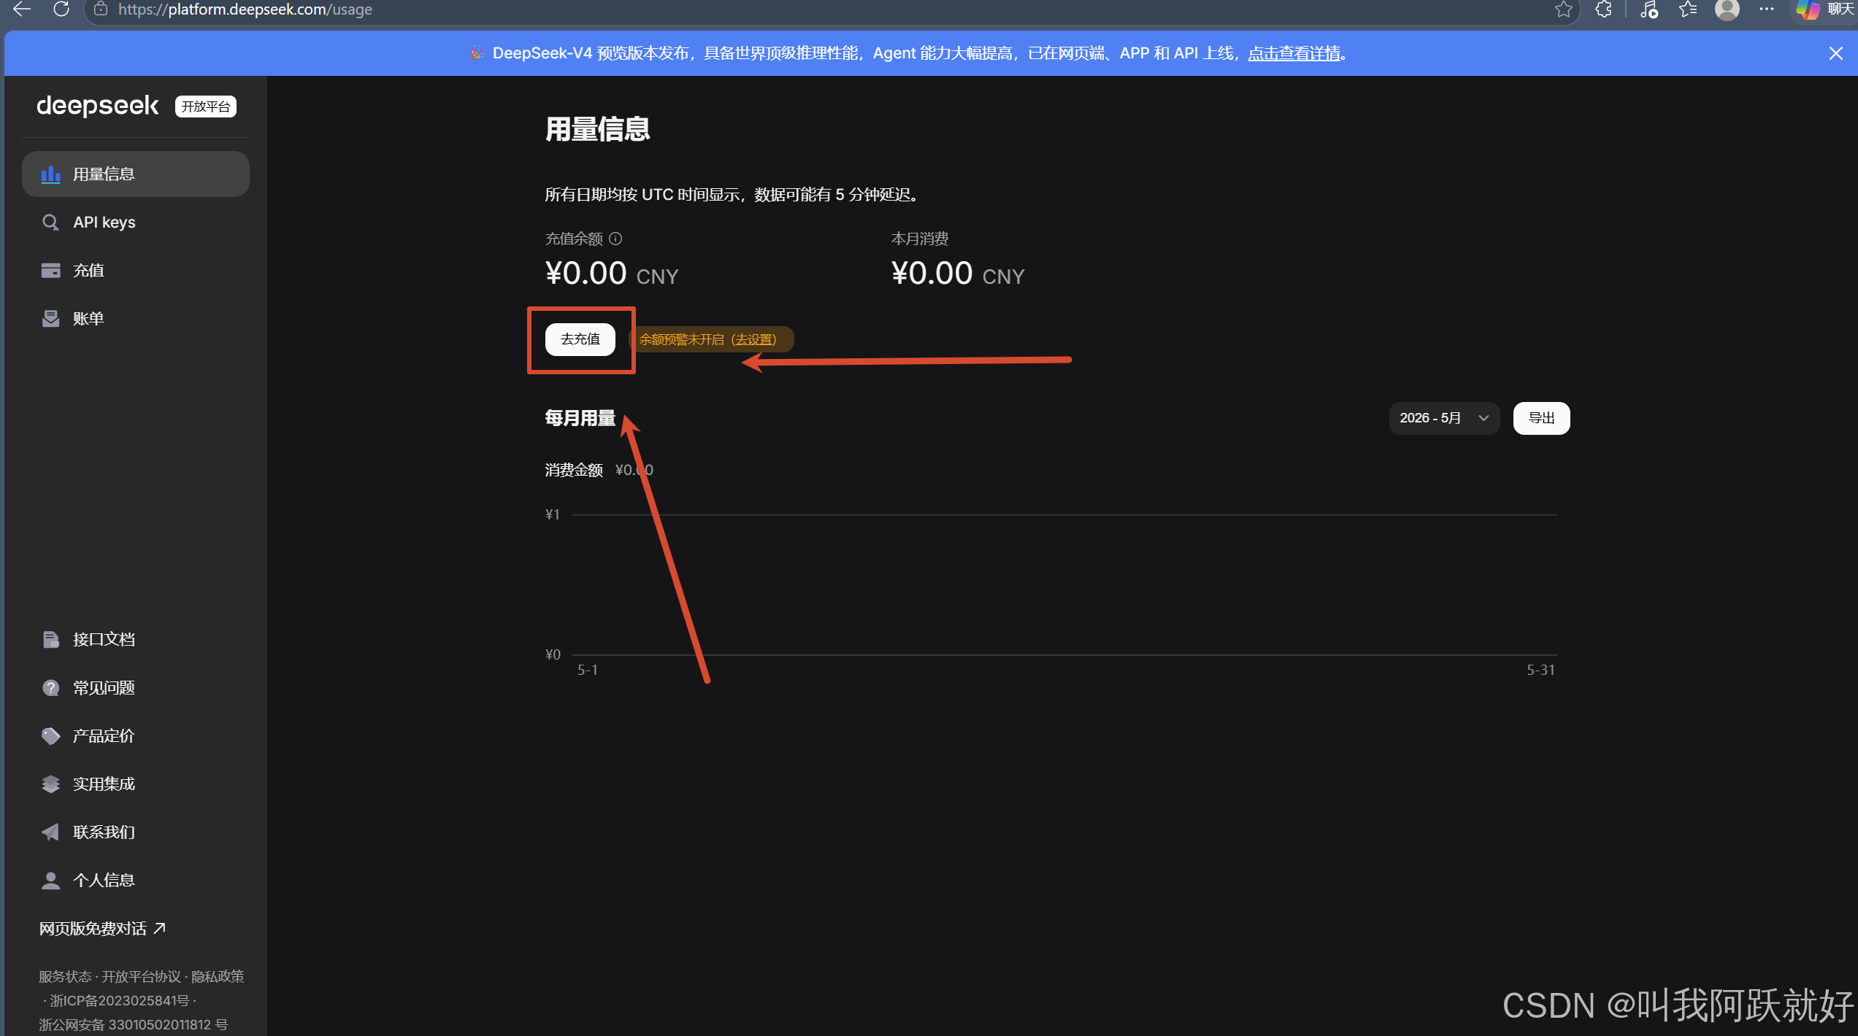
Task: Click the deepseek logo
Action: click(98, 106)
